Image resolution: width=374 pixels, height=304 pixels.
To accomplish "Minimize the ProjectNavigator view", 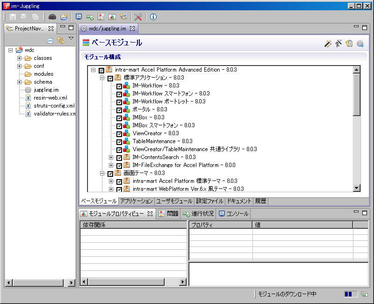I will point(63,27).
